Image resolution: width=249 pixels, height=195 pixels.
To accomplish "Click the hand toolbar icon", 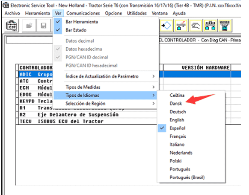I will pyautogui.click(x=196, y=25).
